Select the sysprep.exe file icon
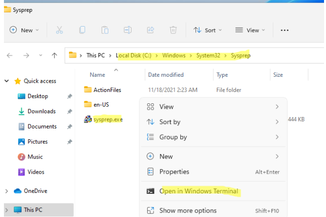326x217 pixels. pyautogui.click(x=88, y=119)
